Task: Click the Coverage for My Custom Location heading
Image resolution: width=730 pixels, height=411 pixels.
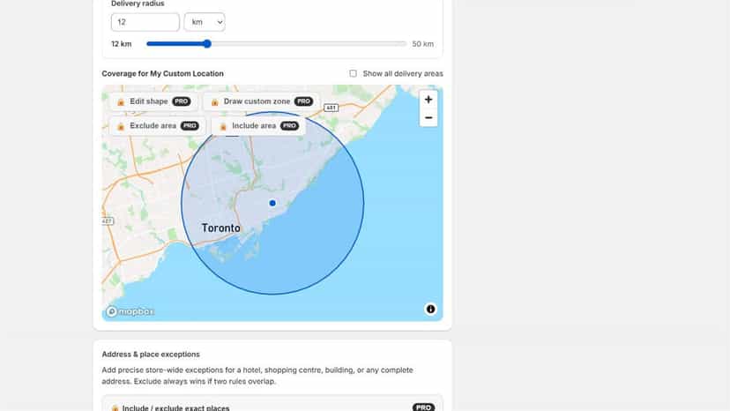Action: pos(162,73)
